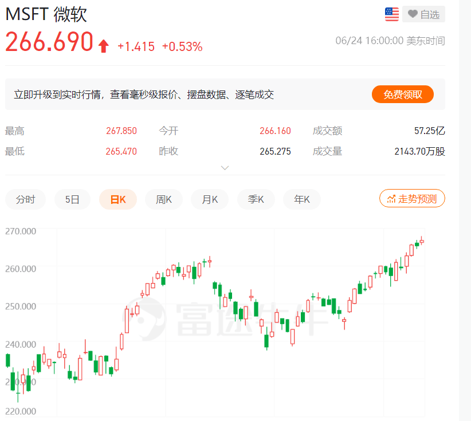Click the 最高 value 267.850
Viewport: 471px width, 421px height.
click(x=121, y=131)
